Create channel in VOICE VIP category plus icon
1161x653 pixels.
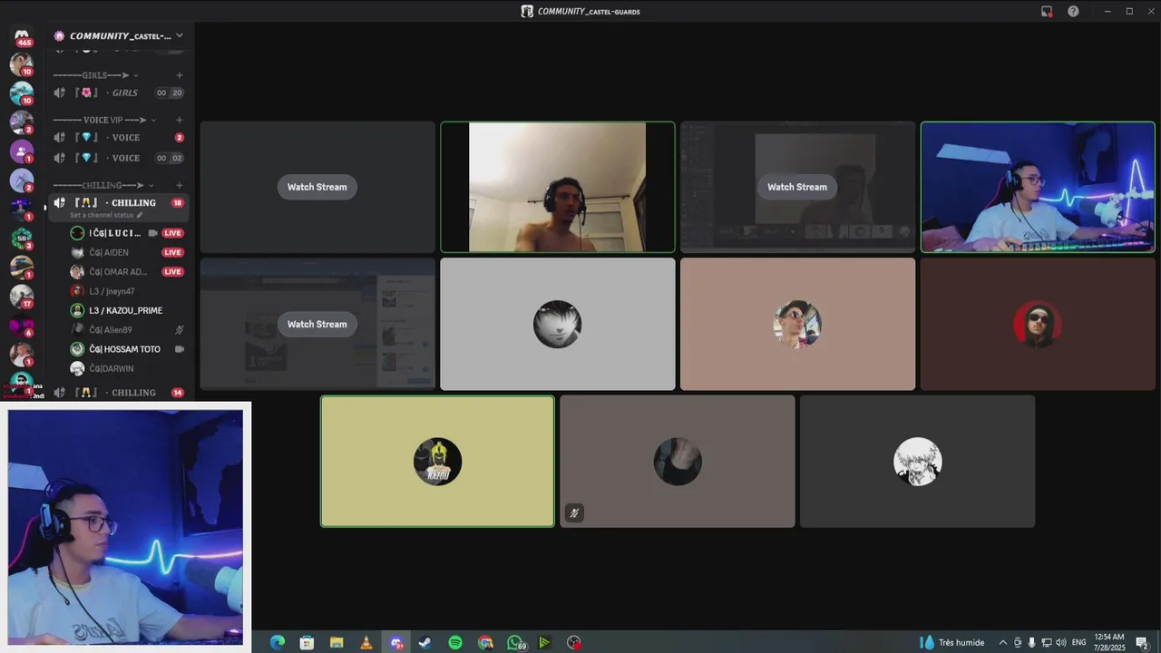tap(180, 120)
